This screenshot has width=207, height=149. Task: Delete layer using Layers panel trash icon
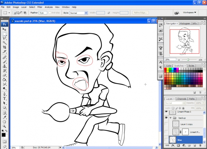[200, 146]
